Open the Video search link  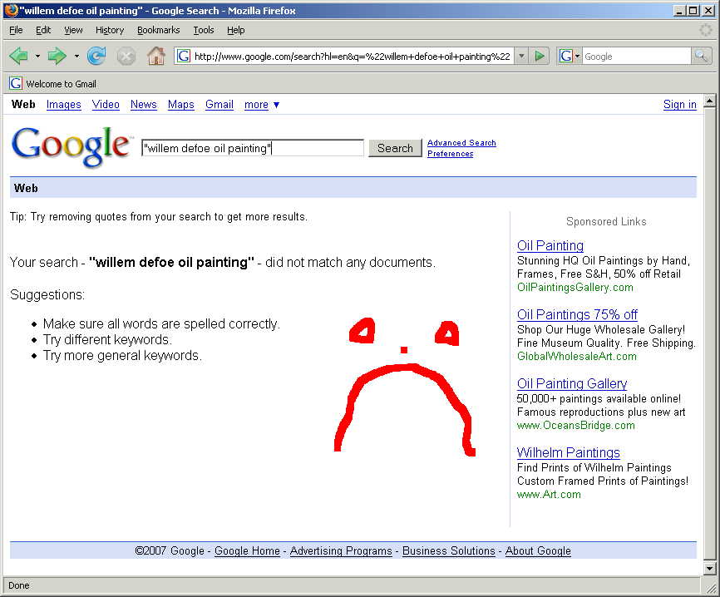click(106, 105)
